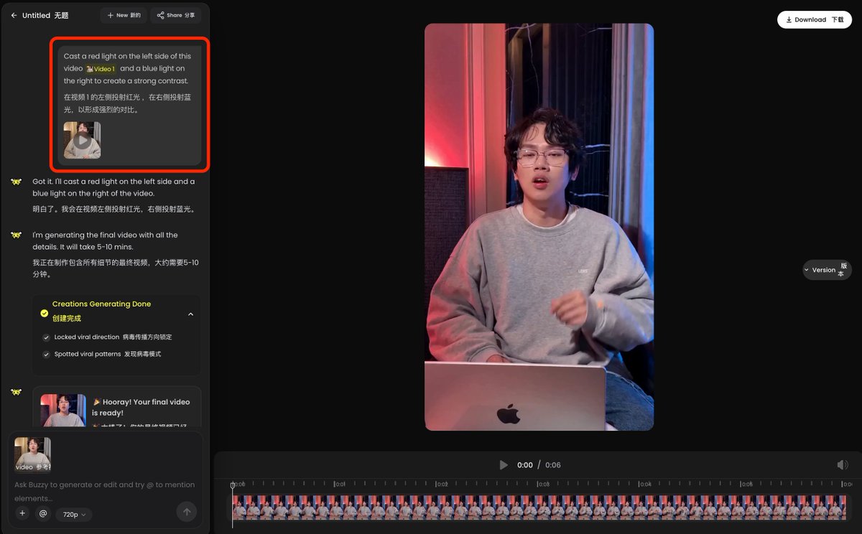Click the plus attachment icon in chat input

[x=22, y=514]
